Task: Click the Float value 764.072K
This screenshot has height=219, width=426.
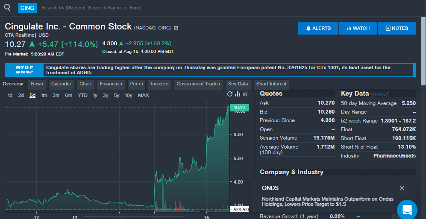Action: [404, 129]
